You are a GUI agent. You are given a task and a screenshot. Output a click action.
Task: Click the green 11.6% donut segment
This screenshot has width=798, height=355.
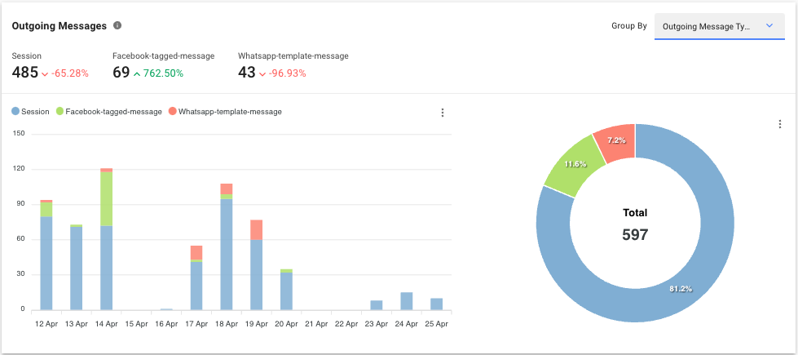pos(574,168)
